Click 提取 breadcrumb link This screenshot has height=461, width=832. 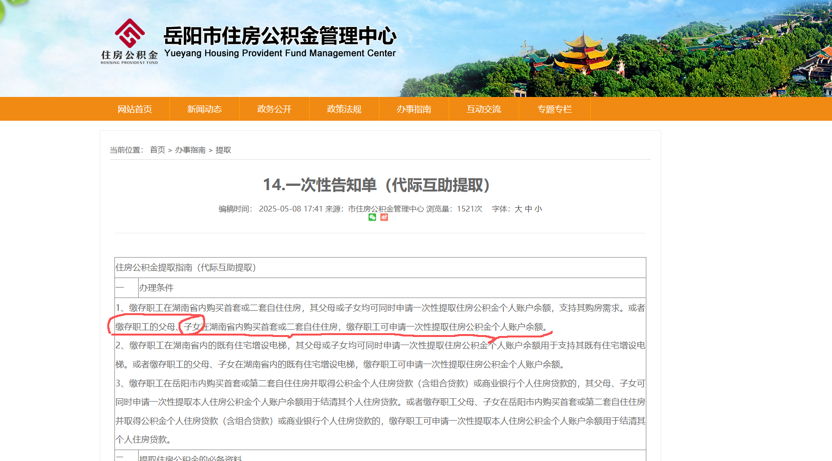[223, 150]
